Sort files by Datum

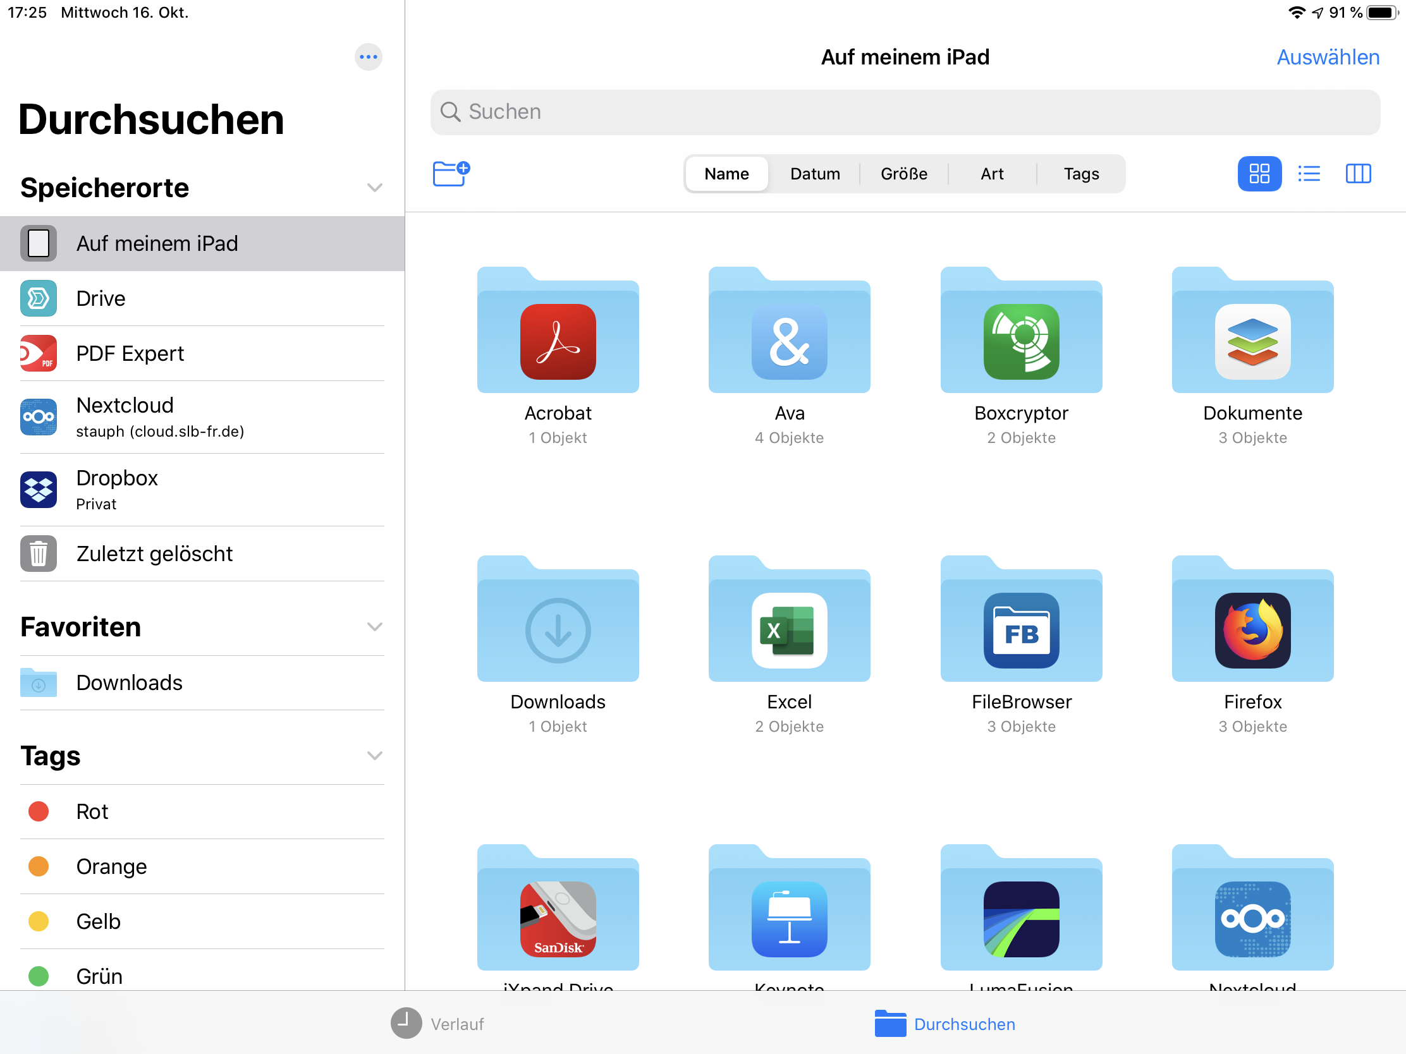tap(815, 173)
